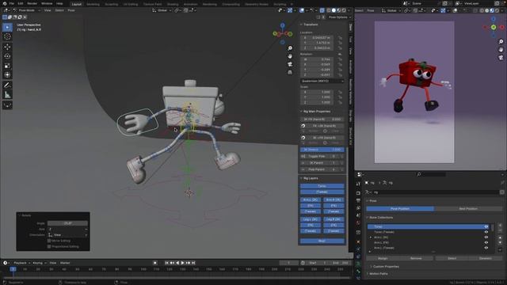
Task: Toggle visibility eye of Torso bone collection
Action: click(x=486, y=226)
